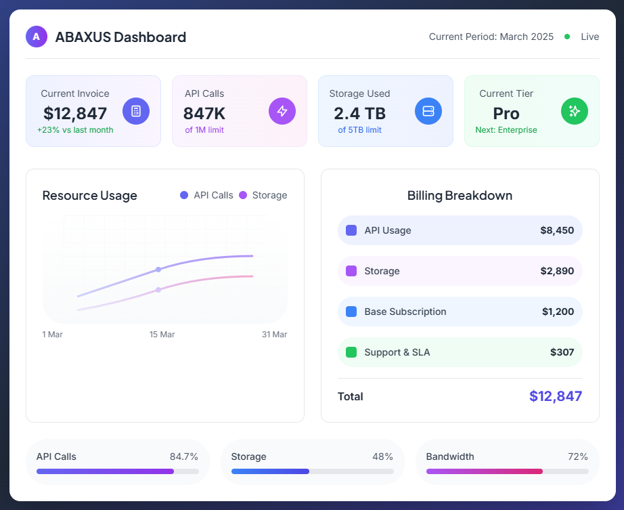This screenshot has height=510, width=624.
Task: Click the API Usage color icon in Billing Breakdown
Action: [351, 230]
